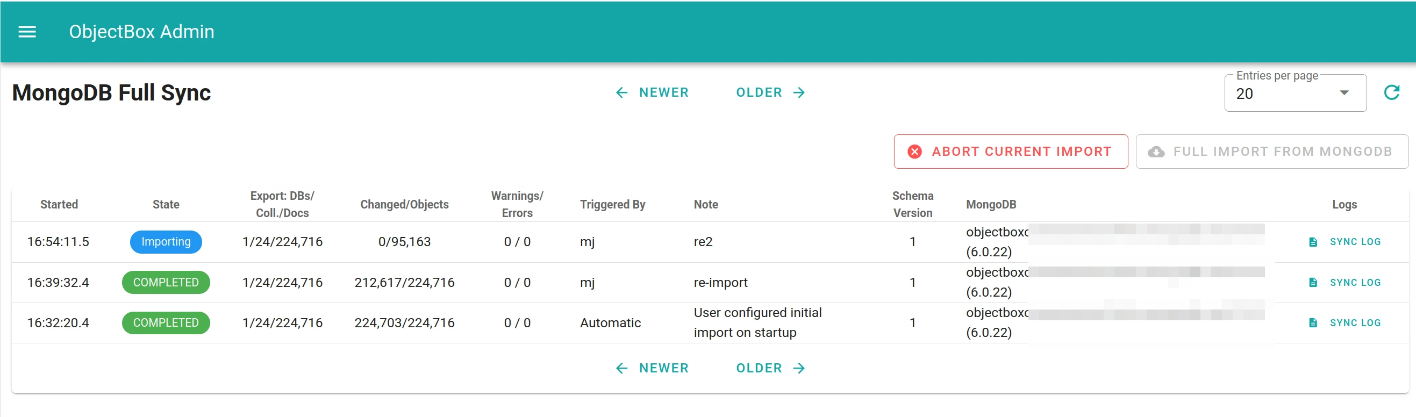Go to Newer entries at bottom
Screen dimensions: 1416x417
coord(652,368)
